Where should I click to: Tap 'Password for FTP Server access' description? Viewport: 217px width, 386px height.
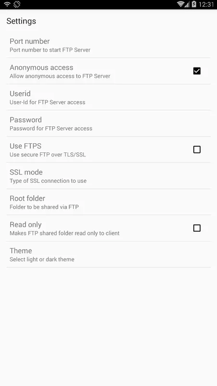coord(51,128)
